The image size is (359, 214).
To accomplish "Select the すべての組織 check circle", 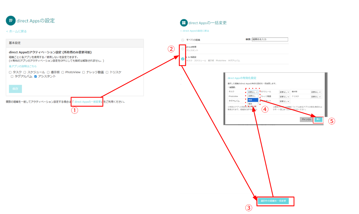I will pyautogui.click(x=183, y=40).
